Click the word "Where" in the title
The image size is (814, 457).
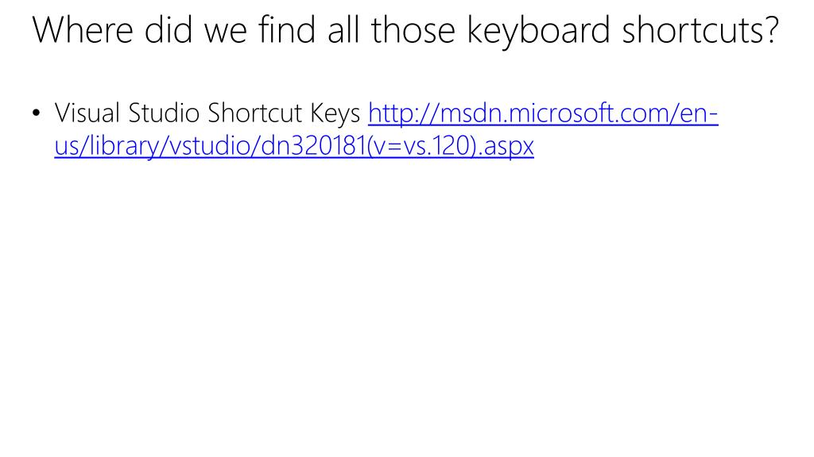[83, 31]
